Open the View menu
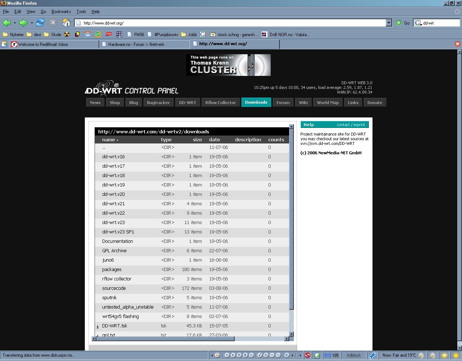 click(x=31, y=12)
